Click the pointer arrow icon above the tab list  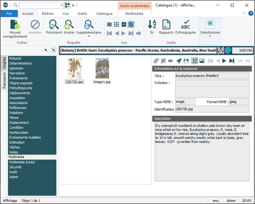[46, 50]
